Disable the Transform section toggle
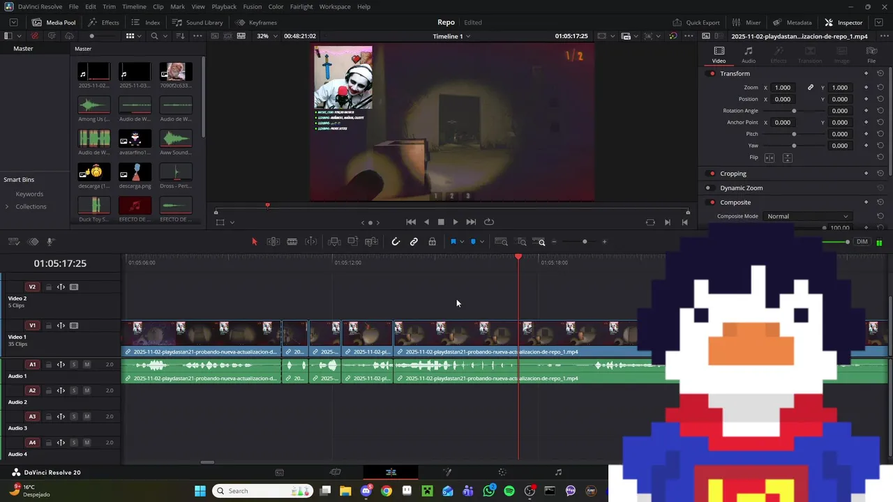Screen dimensions: 893x502 point(712,74)
